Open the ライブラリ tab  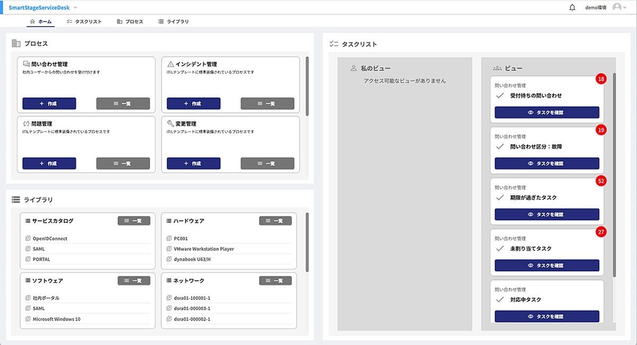(x=173, y=22)
